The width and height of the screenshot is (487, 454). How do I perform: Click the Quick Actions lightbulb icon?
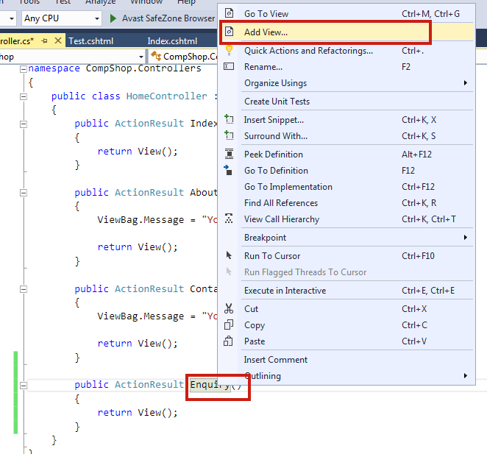click(229, 50)
